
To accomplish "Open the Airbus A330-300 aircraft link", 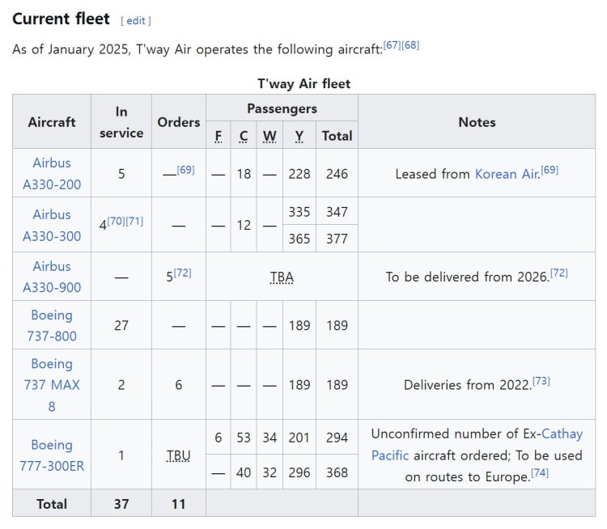I will point(52,225).
